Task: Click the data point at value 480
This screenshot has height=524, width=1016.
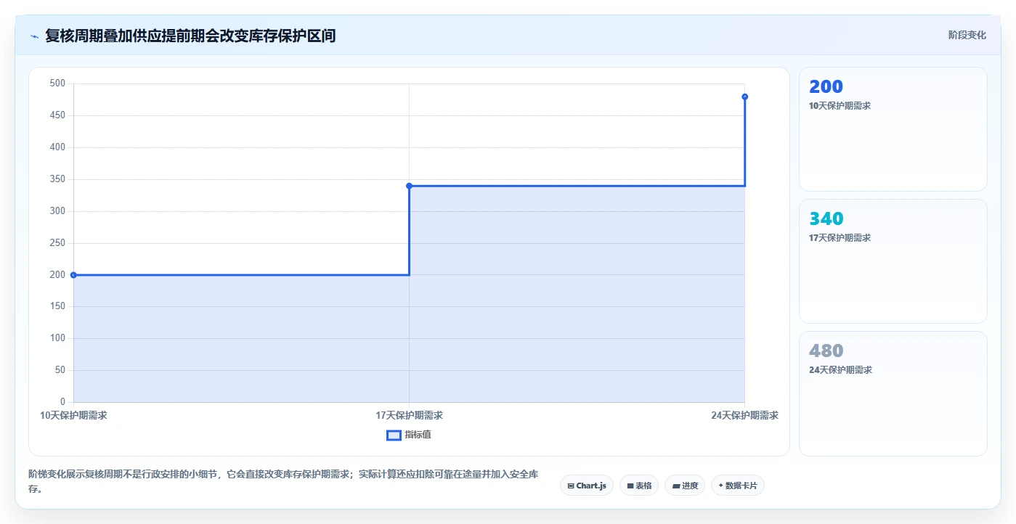Action: [744, 97]
